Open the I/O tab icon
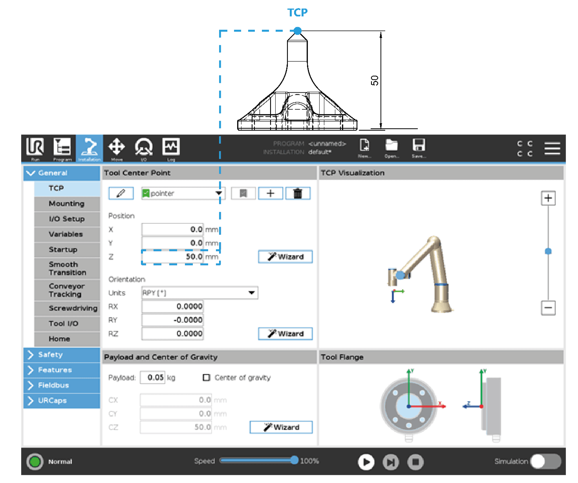The image size is (578, 483). [x=144, y=148]
